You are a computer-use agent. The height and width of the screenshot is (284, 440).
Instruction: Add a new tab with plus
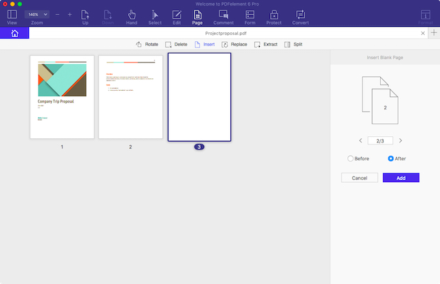point(434,33)
